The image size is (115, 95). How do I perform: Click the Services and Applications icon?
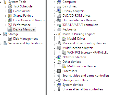click(x=5, y=43)
